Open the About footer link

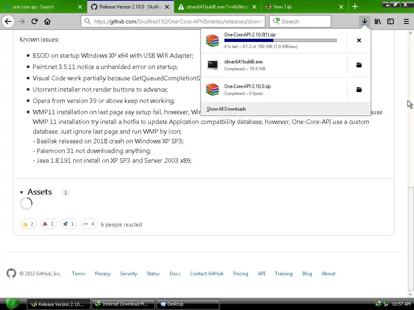328,274
